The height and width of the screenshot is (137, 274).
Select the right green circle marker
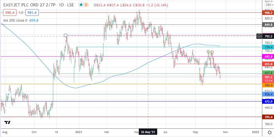pos(212,52)
